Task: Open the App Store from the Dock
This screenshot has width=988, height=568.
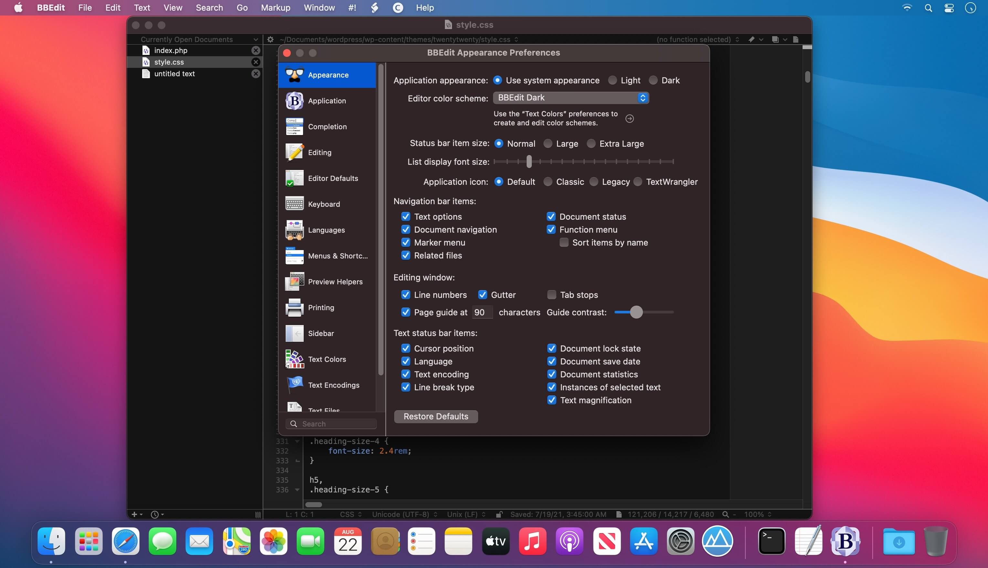Action: click(644, 541)
